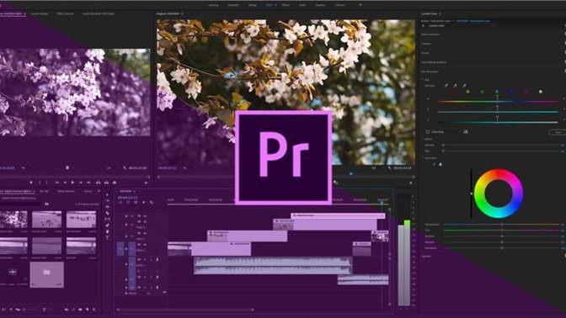This screenshot has height=318, width=566.
Task: Click the Luminance range slider handle
Action: [497, 119]
